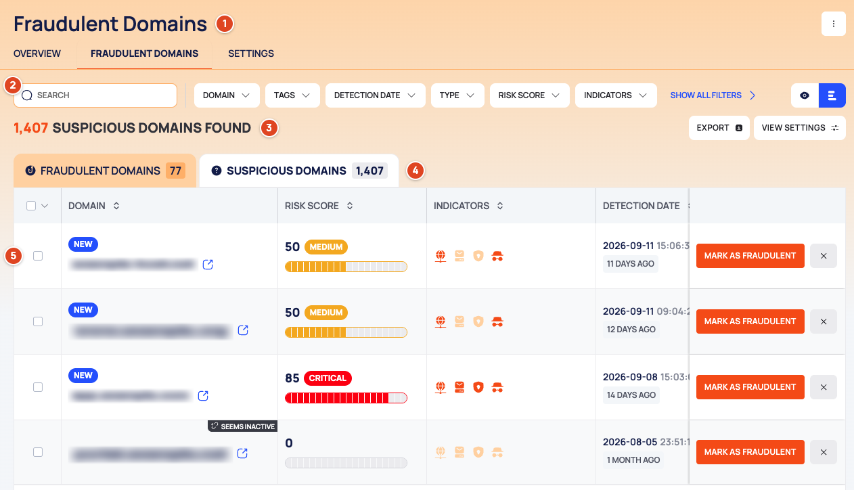This screenshot has height=490, width=854.
Task: Open the Detection Date filter dropdown
Action: (375, 95)
